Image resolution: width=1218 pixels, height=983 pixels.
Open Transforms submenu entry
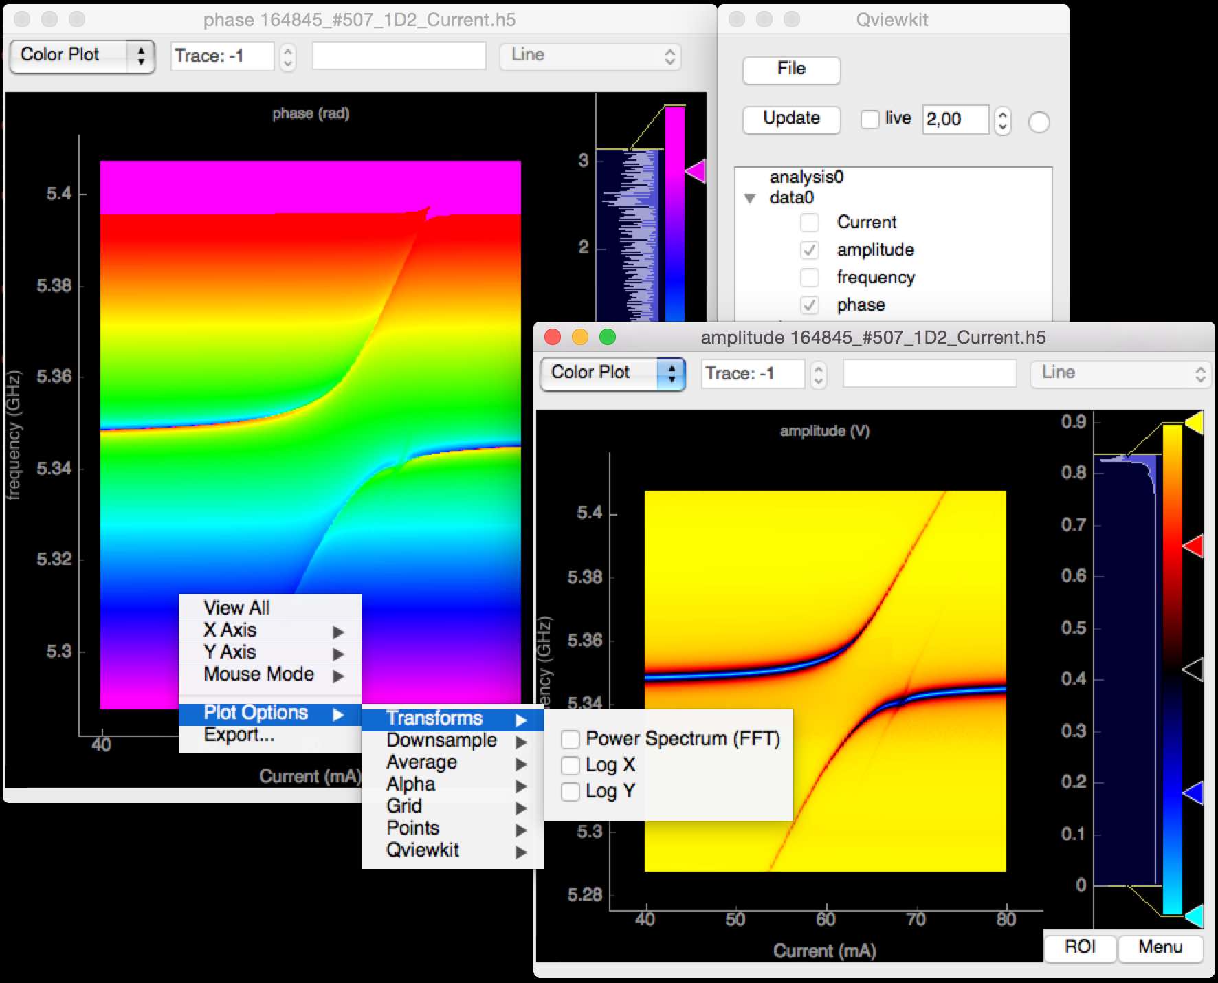coord(452,718)
